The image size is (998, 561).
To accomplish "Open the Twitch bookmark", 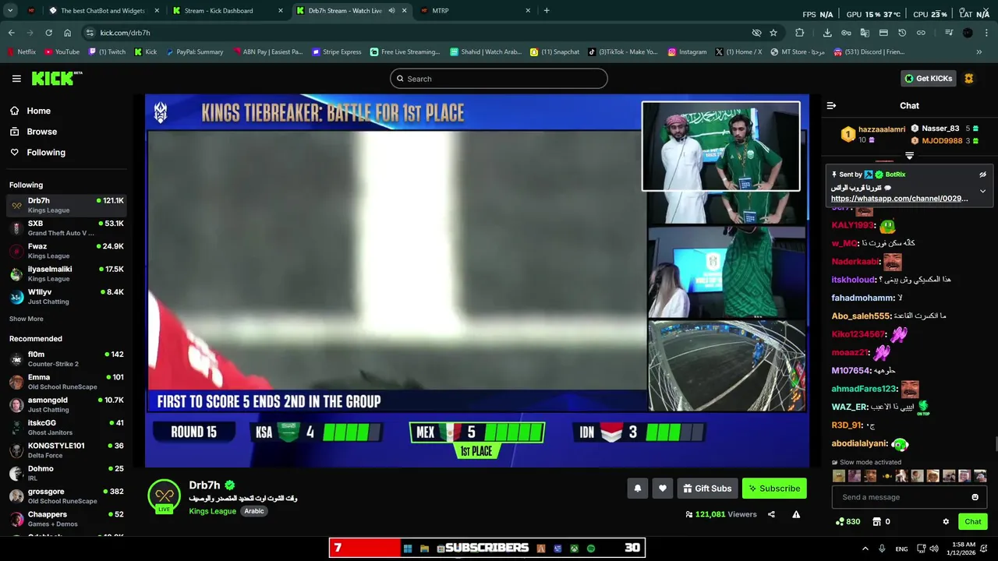I will pos(107,52).
